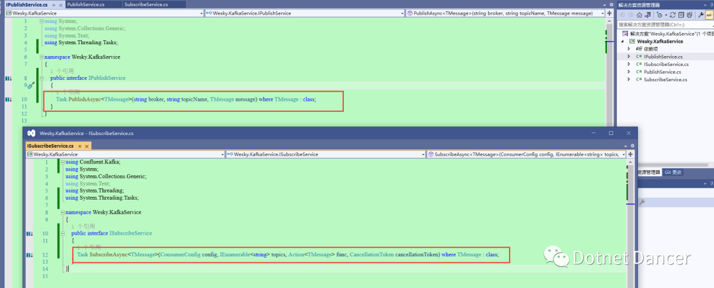The width and height of the screenshot is (714, 288).
Task: Click the wrench Properties icon in Solution Explorer toolbar
Action: [x=701, y=15]
